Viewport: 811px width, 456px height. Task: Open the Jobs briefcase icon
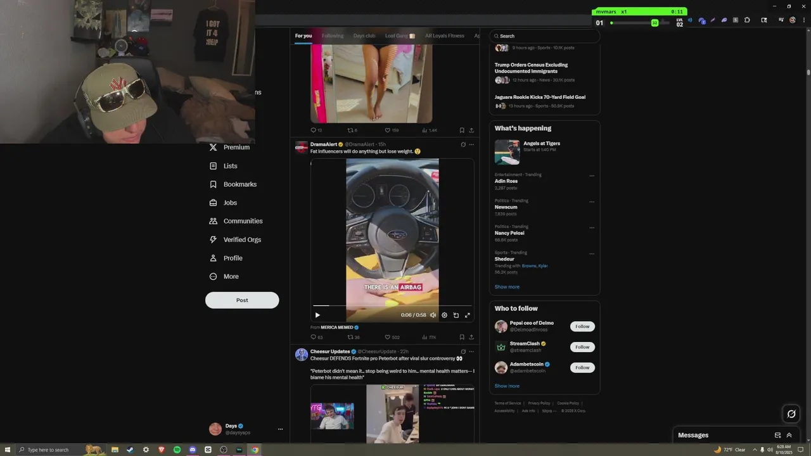click(x=213, y=203)
